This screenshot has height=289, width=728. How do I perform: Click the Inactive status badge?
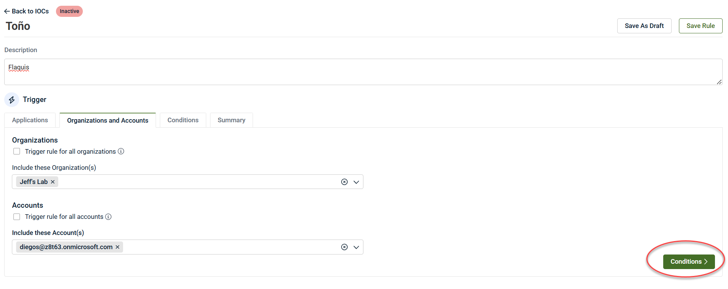coord(69,11)
